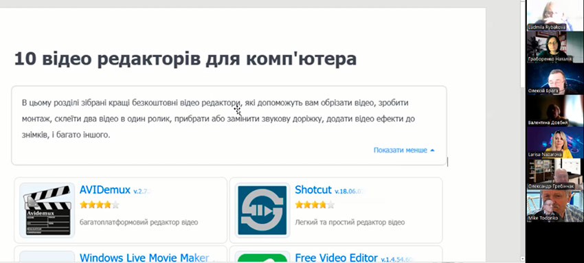Select Олександр Гребінчак video tile
584x263 pixels.
pyautogui.click(x=555, y=174)
